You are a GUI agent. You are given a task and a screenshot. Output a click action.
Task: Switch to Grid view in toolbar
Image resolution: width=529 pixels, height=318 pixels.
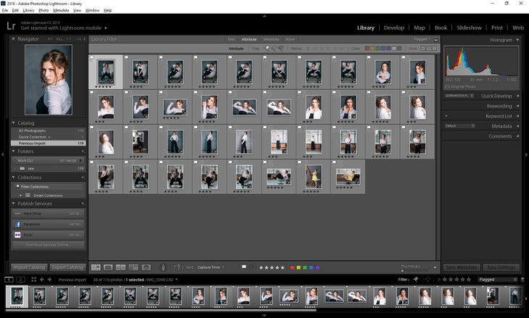point(96,267)
